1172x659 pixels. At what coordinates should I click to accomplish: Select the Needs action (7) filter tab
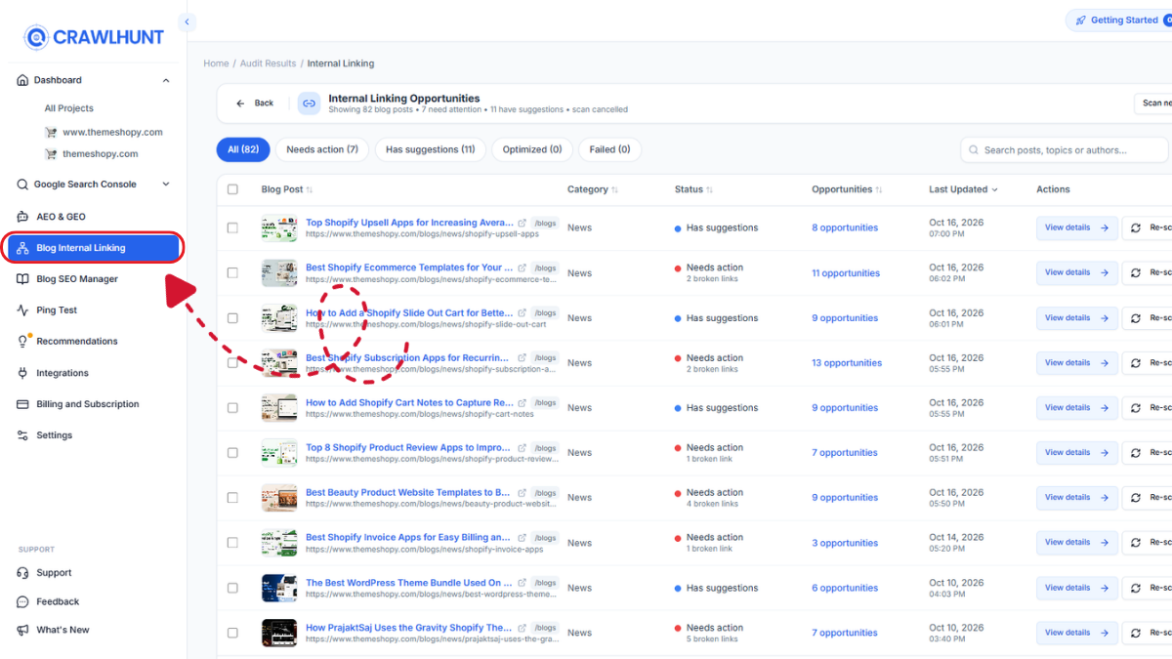tap(322, 149)
